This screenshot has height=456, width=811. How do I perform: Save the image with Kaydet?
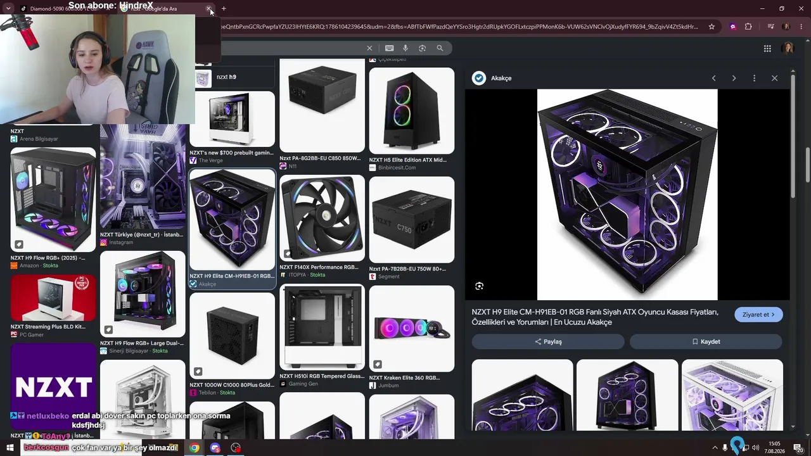[x=706, y=341]
